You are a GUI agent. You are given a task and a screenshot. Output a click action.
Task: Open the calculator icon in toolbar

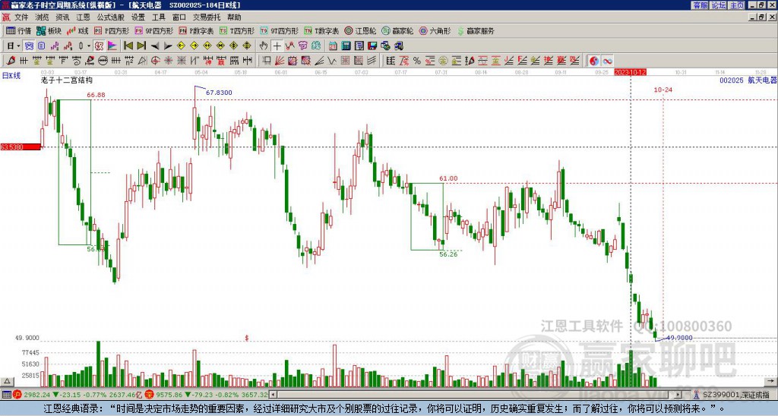[346, 46]
